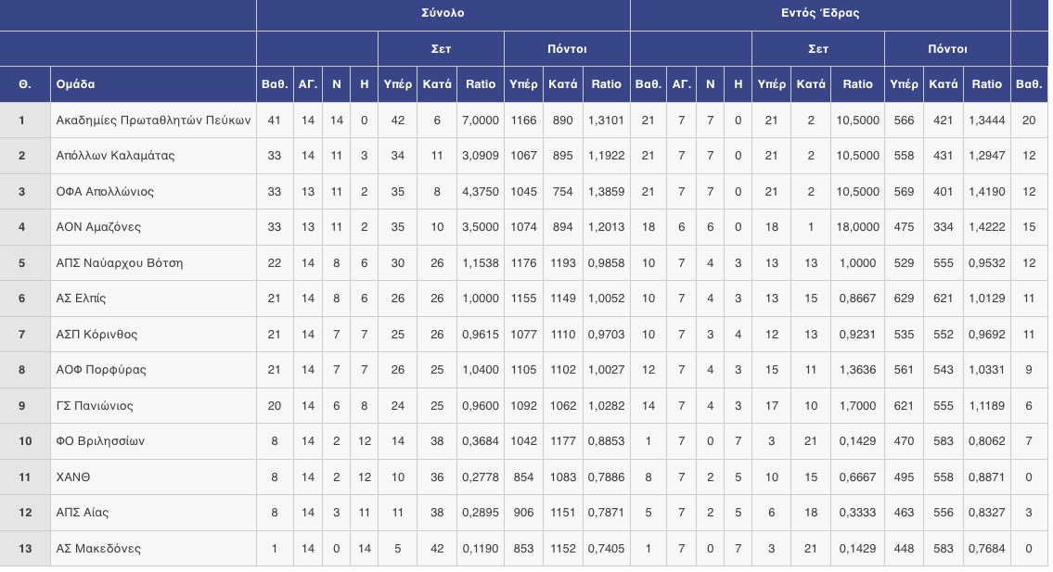Image resolution: width=1053 pixels, height=572 pixels.
Task: Select team ΑΠΣ Ναύαρχου Βότση
Action: (120, 262)
